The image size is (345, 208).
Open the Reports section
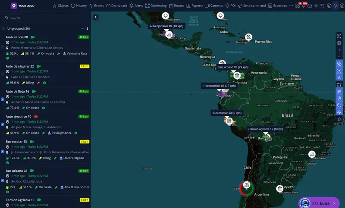194,6
